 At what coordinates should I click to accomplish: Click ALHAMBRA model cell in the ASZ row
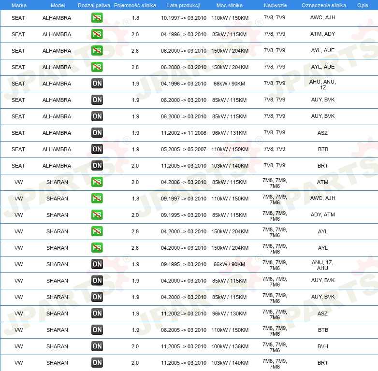57,133
